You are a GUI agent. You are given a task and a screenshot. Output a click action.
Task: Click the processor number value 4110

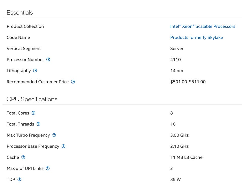point(175,60)
